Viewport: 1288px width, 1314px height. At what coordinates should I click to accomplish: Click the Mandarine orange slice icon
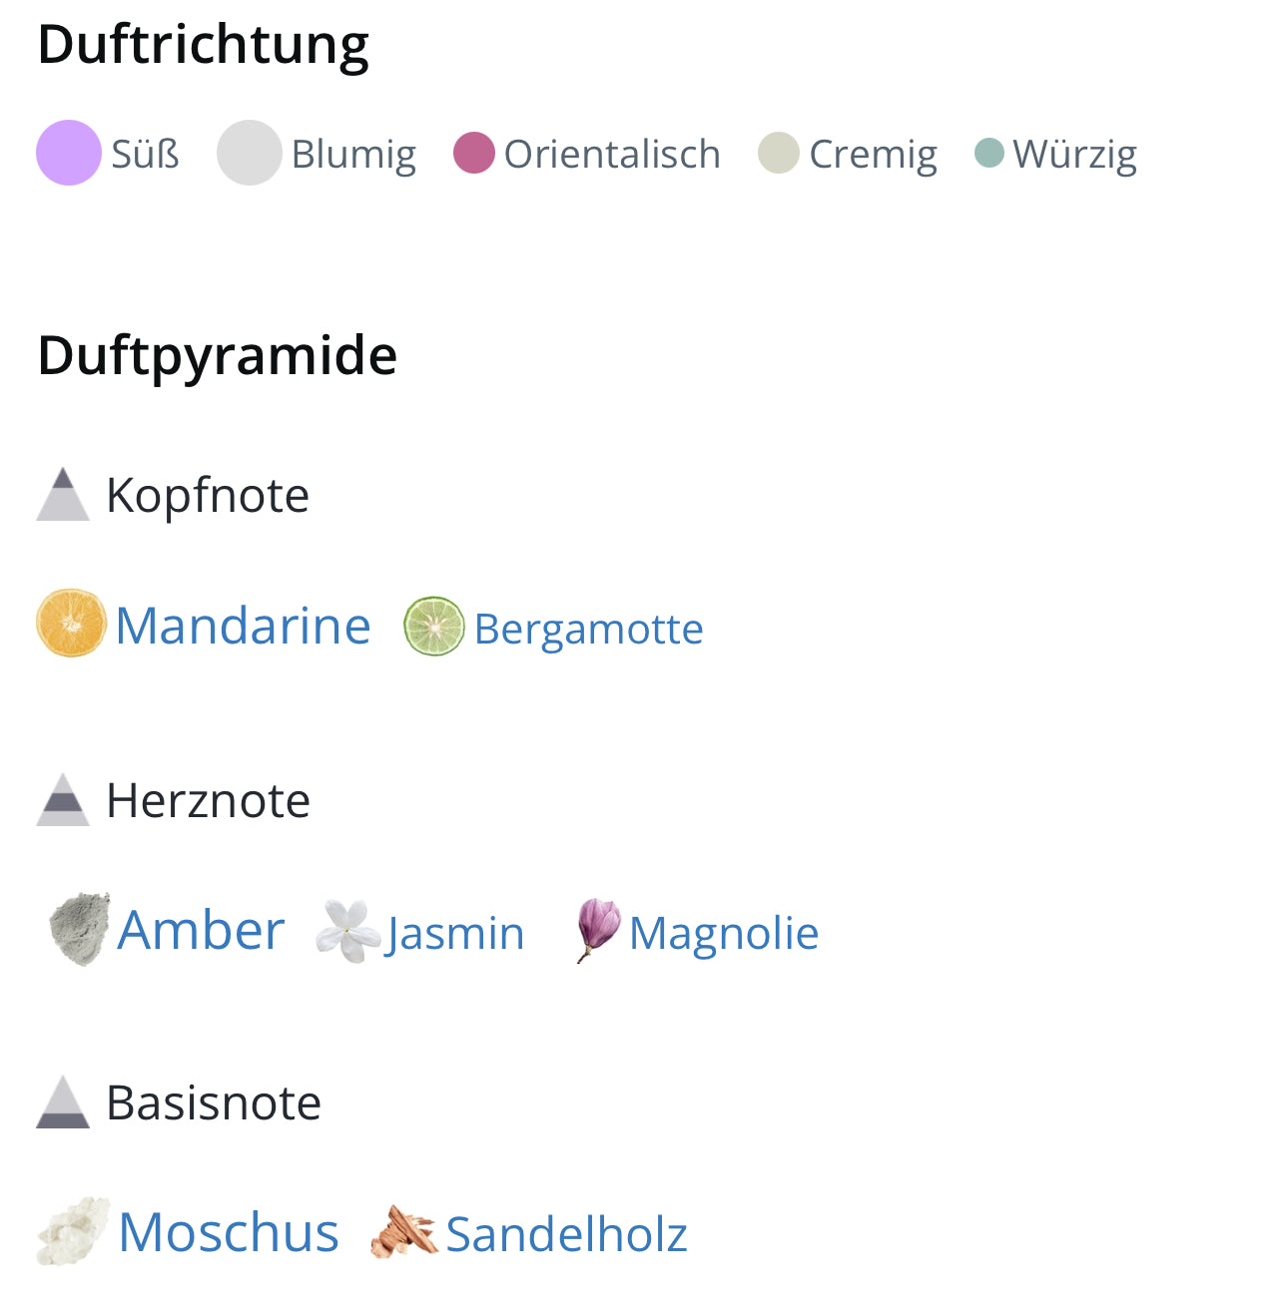(71, 624)
